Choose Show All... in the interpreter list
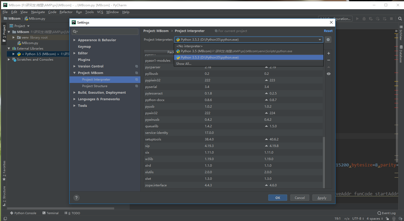 [249, 64]
